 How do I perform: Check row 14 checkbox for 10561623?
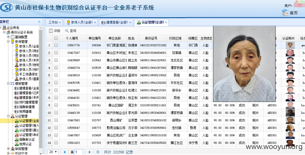click(56, 143)
